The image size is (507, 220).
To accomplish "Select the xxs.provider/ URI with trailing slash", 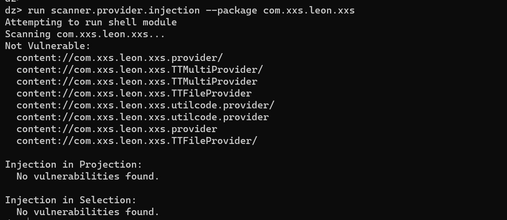I will tap(119, 58).
